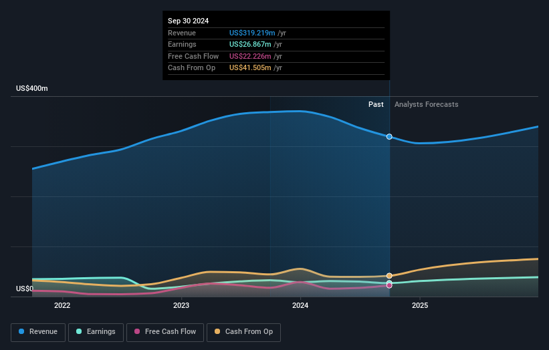
Task: Toggle the Earnings legend button
Action: click(x=96, y=332)
